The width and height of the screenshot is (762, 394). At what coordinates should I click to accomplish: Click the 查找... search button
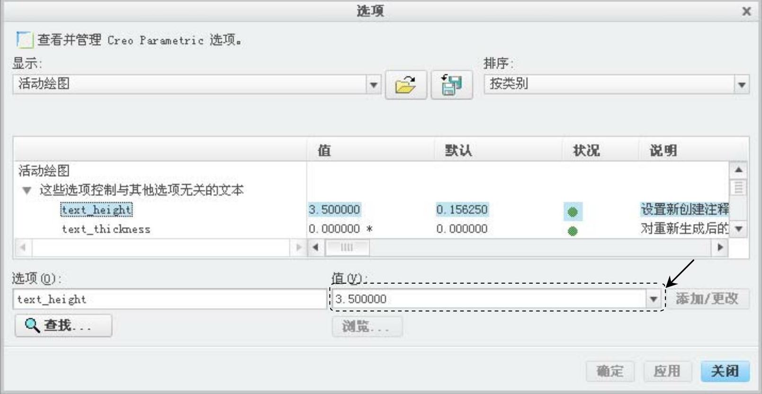pos(63,325)
